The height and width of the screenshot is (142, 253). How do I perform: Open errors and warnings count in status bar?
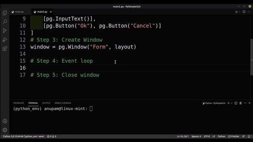(52, 136)
